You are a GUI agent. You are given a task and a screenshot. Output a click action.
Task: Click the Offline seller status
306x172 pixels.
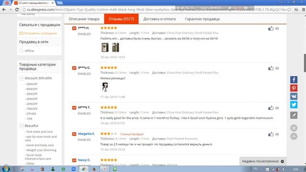(x=29, y=51)
